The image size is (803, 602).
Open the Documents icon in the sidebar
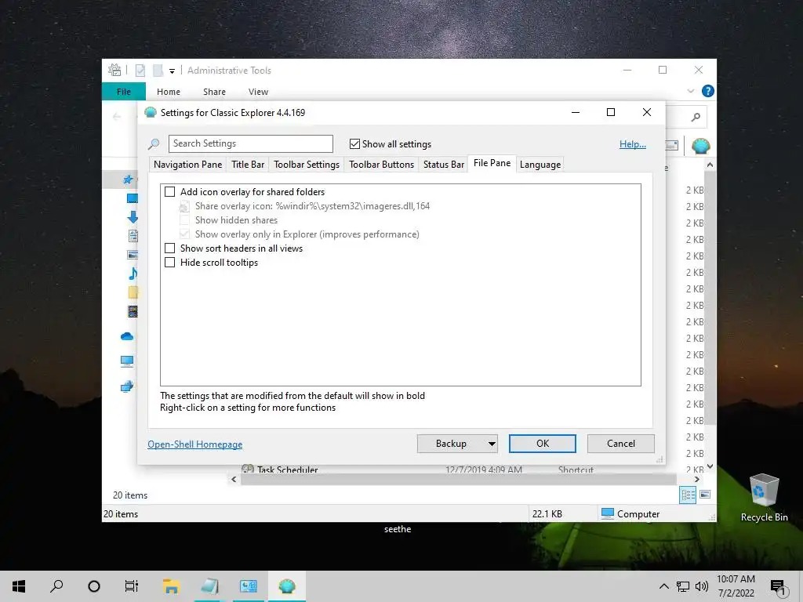tap(133, 235)
